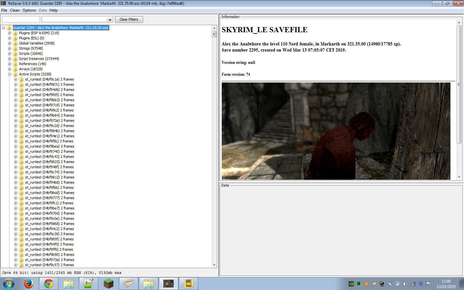This screenshot has width=464, height=290.
Task: Click the SKYRIM_LE SAVEFILE heading
Action: pos(265,30)
